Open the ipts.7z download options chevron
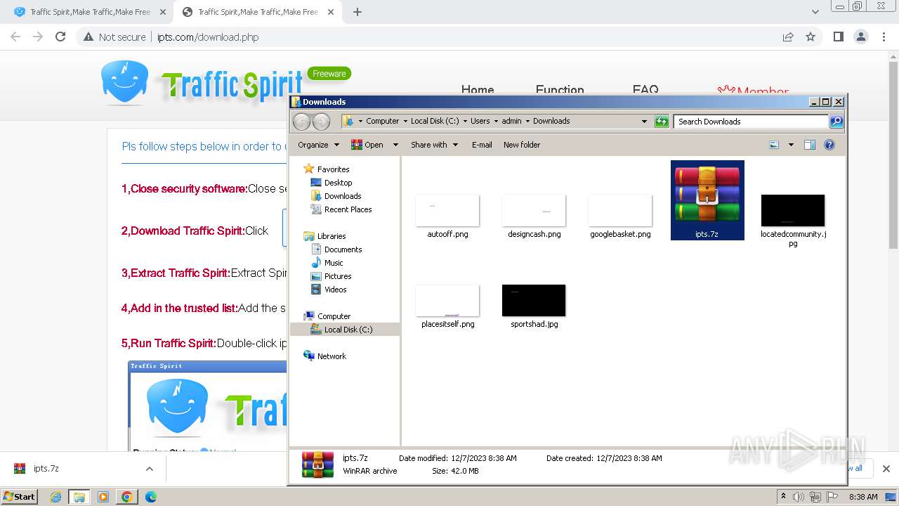 [x=150, y=469]
